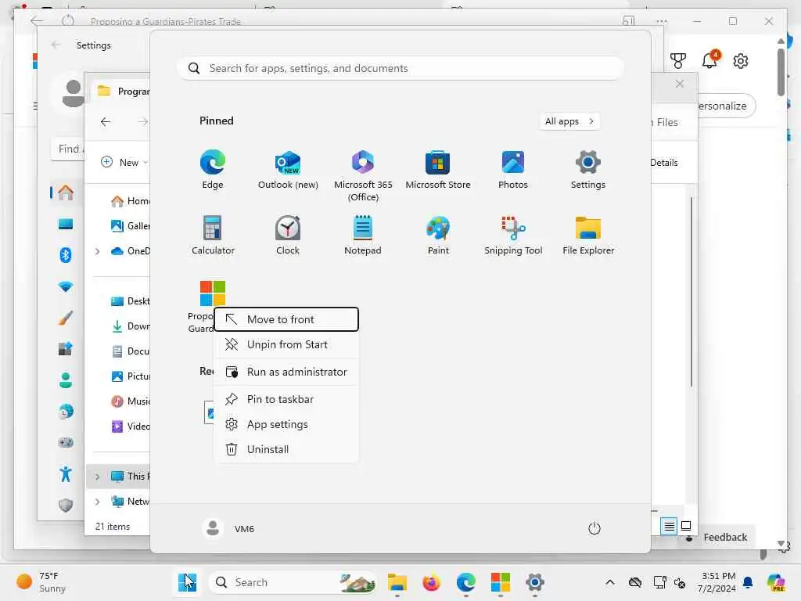This screenshot has width=801, height=601.
Task: Launch Outlook (new) pinned app
Action: pos(288,170)
